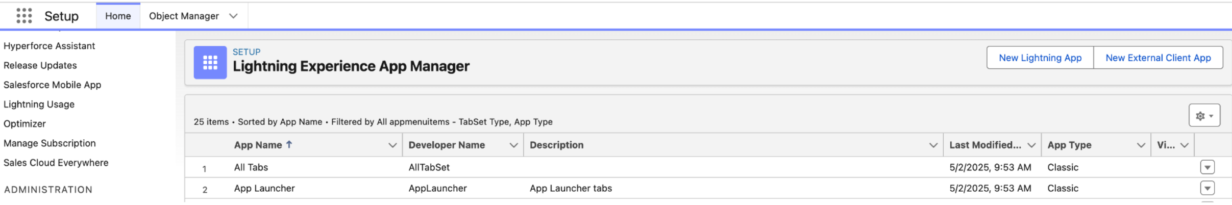Open App Name column menu chevron

392,145
